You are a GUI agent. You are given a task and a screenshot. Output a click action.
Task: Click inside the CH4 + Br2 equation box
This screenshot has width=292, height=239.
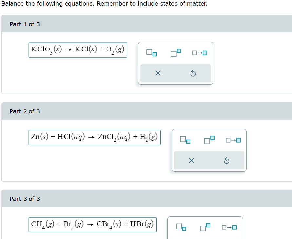tap(92, 225)
